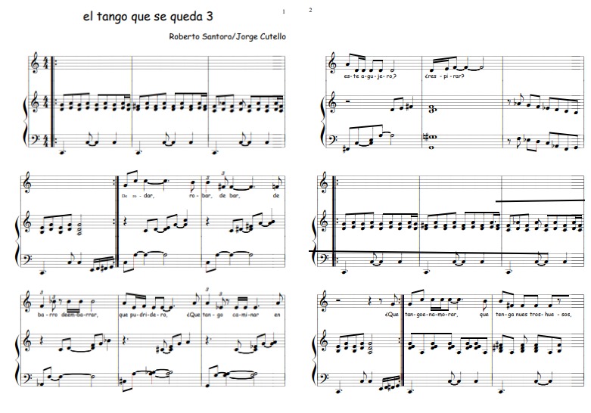This screenshot has height=413, width=591.
Task: Click page number 1 marker
Action: (x=284, y=11)
